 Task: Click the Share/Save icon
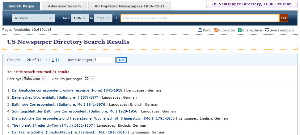240,30
